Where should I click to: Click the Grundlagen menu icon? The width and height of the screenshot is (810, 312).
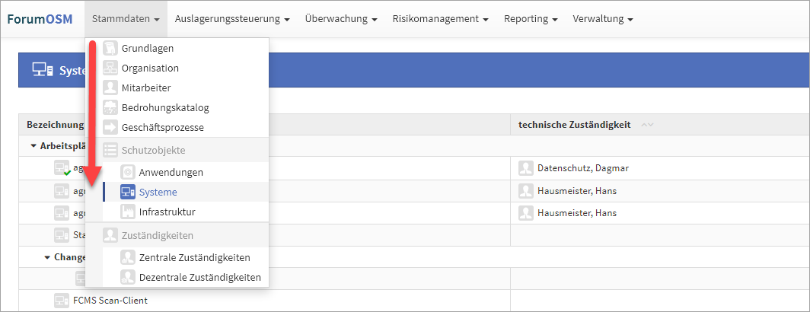[110, 48]
